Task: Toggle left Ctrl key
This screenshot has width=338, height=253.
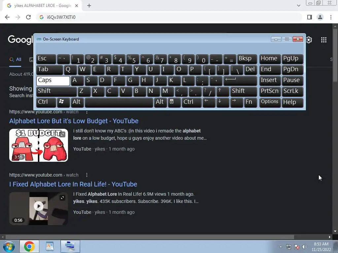Action: tap(46, 103)
